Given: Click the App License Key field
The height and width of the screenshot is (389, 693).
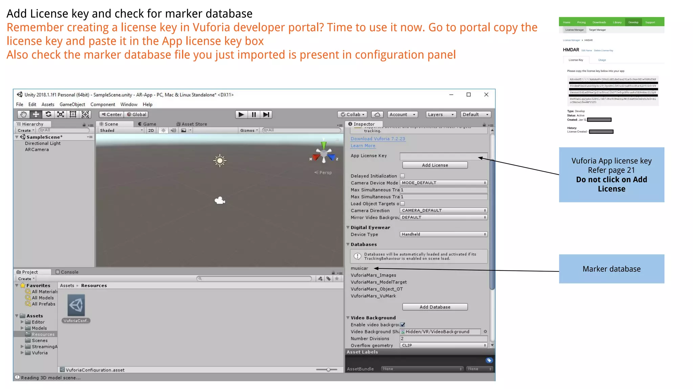Looking at the screenshot, I should [x=444, y=156].
